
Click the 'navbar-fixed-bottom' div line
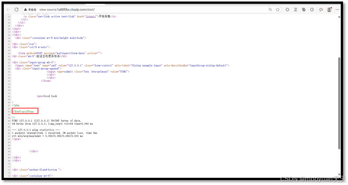(37, 170)
